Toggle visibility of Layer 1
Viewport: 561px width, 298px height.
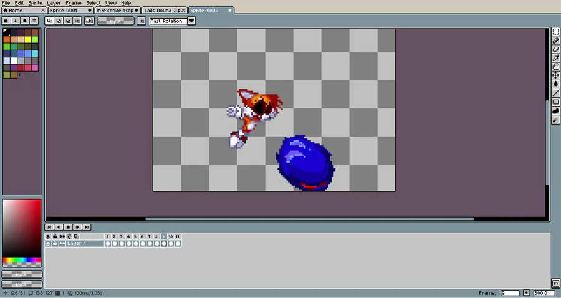pyautogui.click(x=48, y=243)
